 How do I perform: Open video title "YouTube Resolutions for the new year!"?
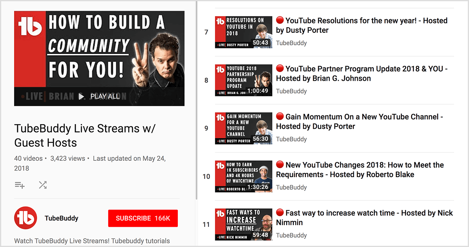[x=362, y=25]
